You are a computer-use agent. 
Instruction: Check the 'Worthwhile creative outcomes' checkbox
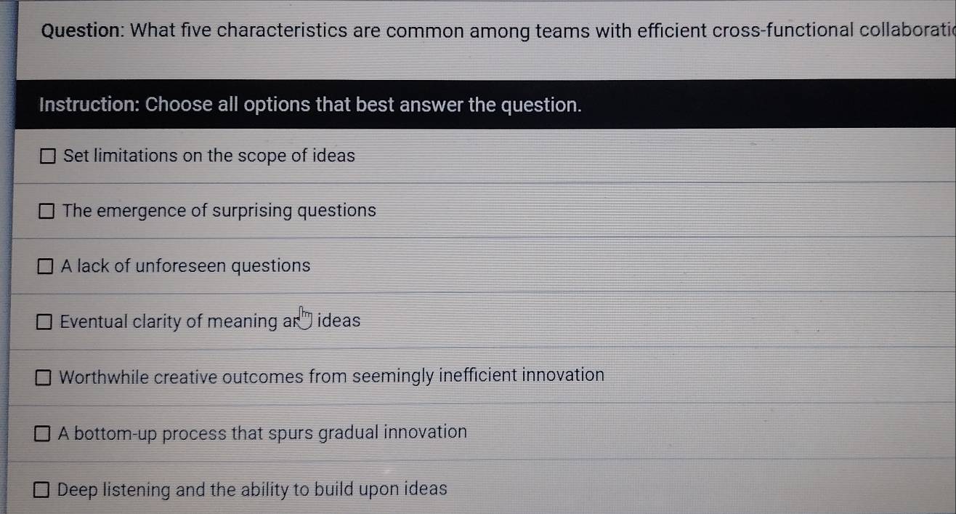point(44,378)
